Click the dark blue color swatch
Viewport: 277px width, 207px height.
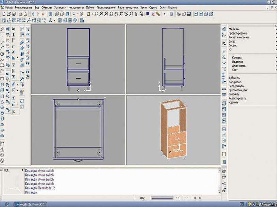pyautogui.click(x=148, y=13)
